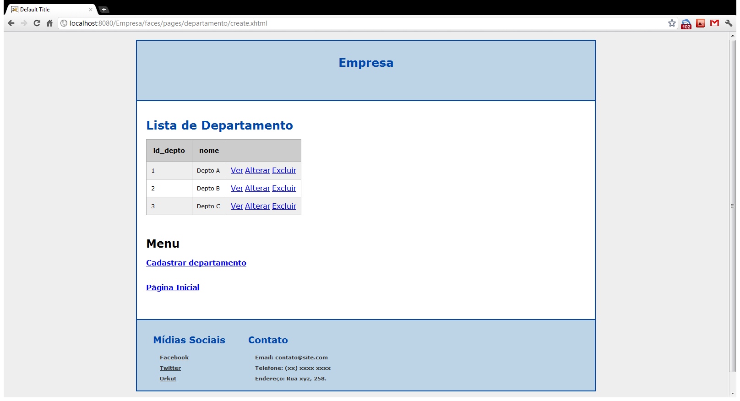Screen dimensions: 740x401
Task: Click the vertical scrollbar thumb
Action: click(x=732, y=206)
